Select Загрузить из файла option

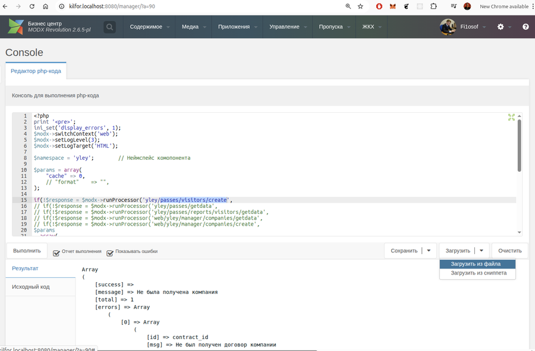(477, 264)
